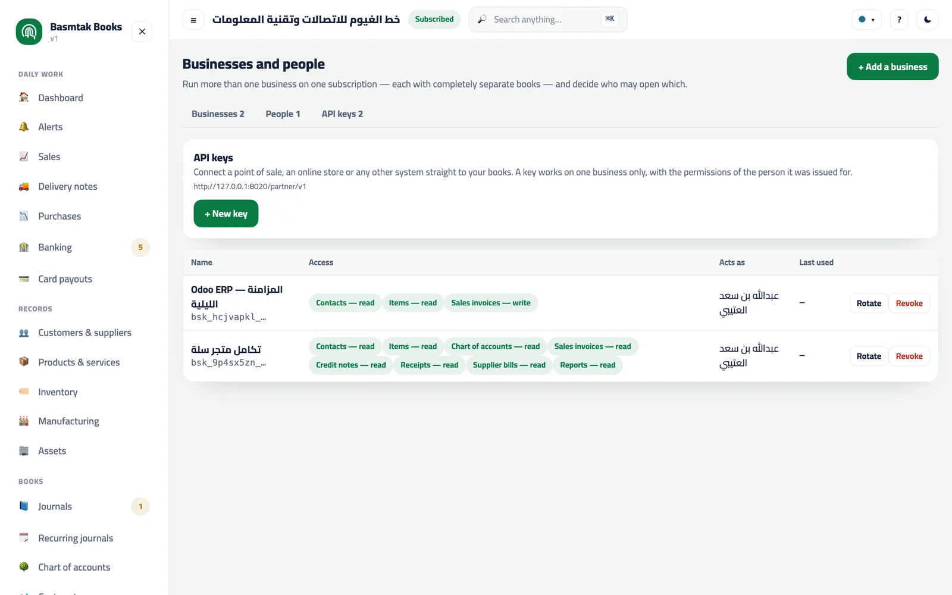The width and height of the screenshot is (952, 595).
Task: Toggle the hamburger menu in the header
Action: [193, 20]
